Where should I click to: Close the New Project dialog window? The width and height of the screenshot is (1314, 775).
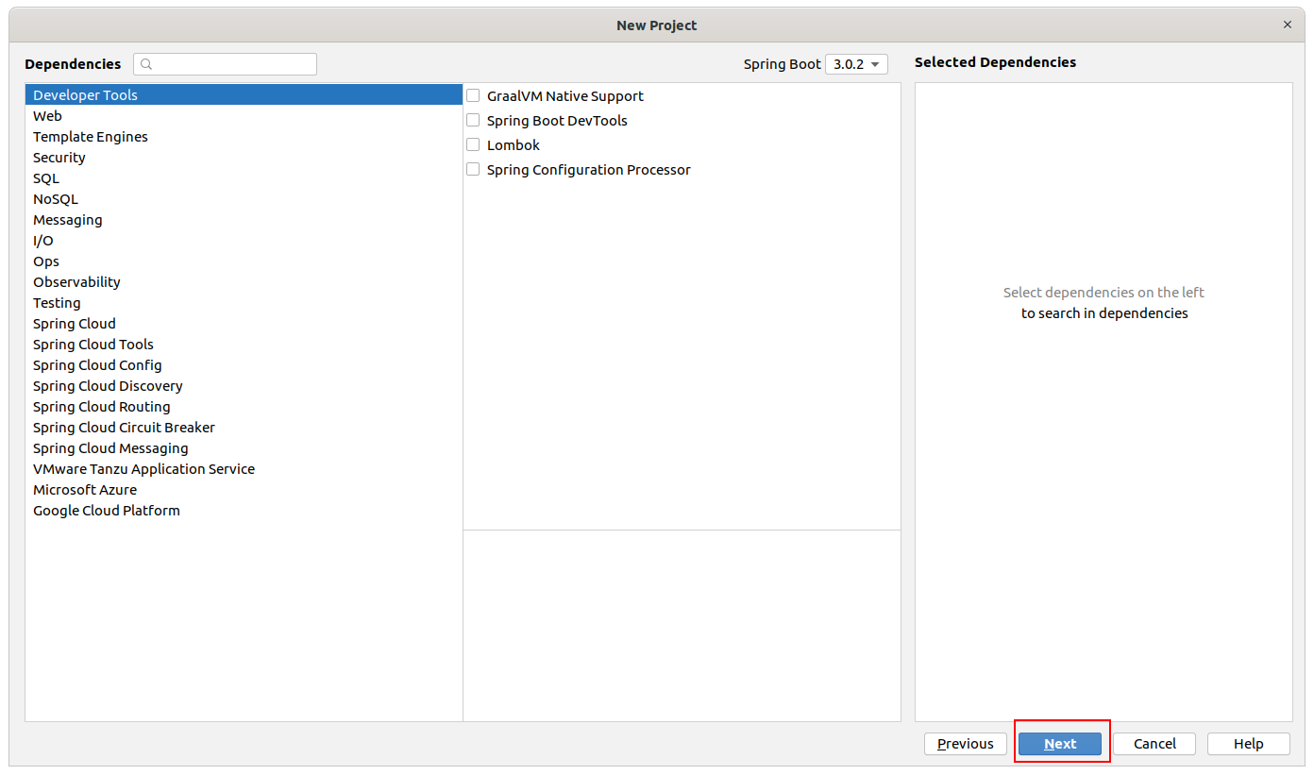[x=1288, y=25]
